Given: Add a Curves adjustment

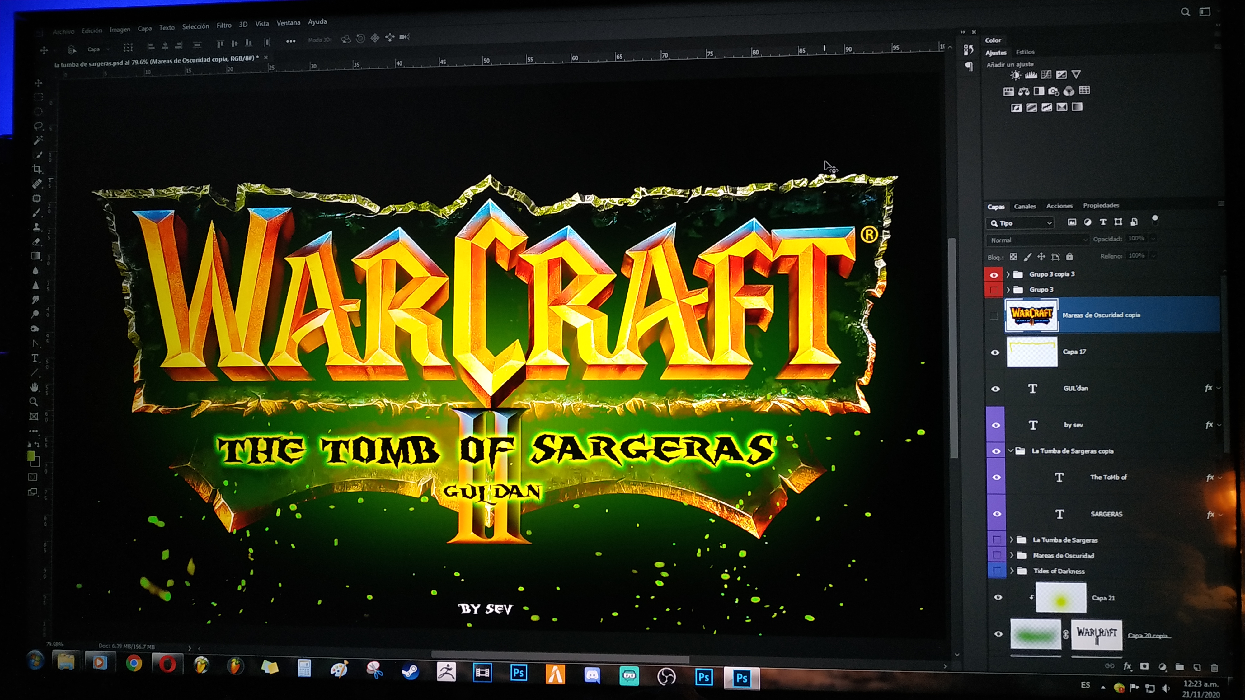Looking at the screenshot, I should pyautogui.click(x=1046, y=75).
